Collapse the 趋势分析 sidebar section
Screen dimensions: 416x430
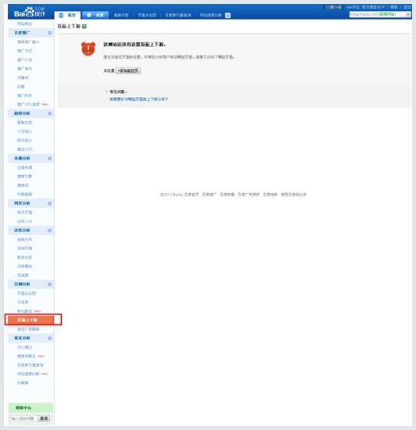(49, 113)
